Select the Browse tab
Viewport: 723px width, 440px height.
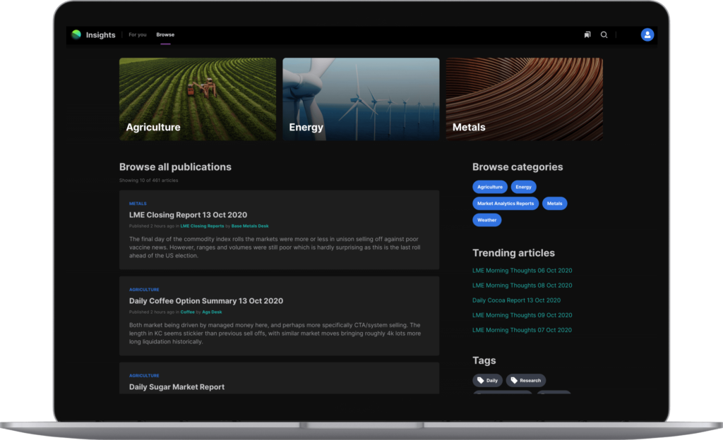pos(165,35)
